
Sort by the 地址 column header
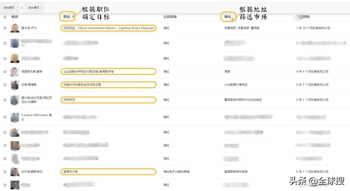[228, 16]
